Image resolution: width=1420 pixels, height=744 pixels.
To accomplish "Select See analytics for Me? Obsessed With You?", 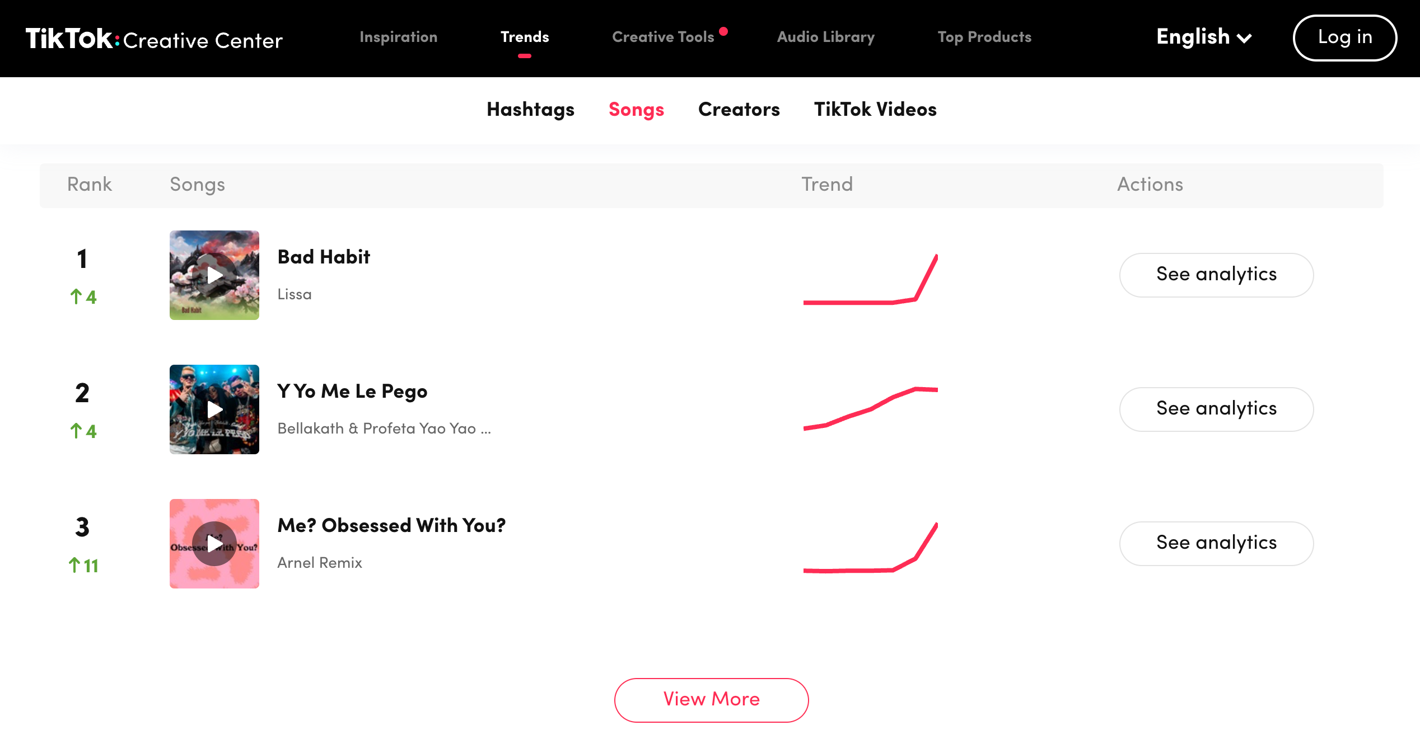I will (x=1216, y=543).
